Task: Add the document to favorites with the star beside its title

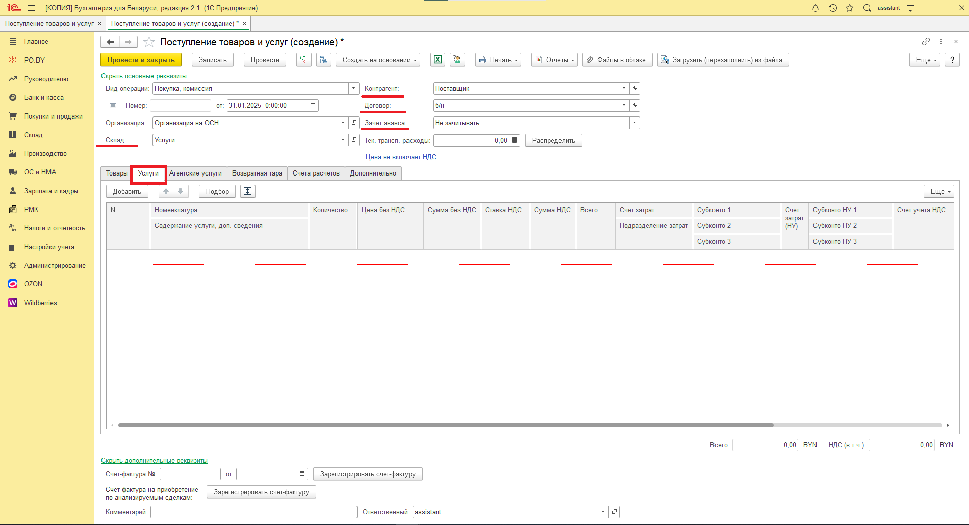Action: click(x=149, y=42)
